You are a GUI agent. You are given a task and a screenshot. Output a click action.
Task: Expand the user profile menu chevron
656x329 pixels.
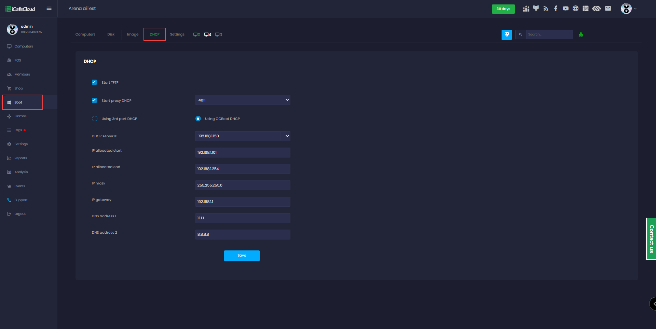pos(635,9)
